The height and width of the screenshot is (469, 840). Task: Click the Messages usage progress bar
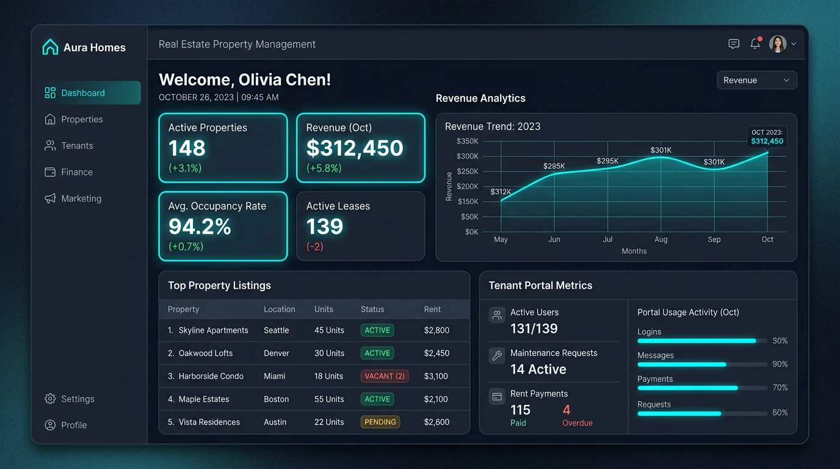pos(702,365)
